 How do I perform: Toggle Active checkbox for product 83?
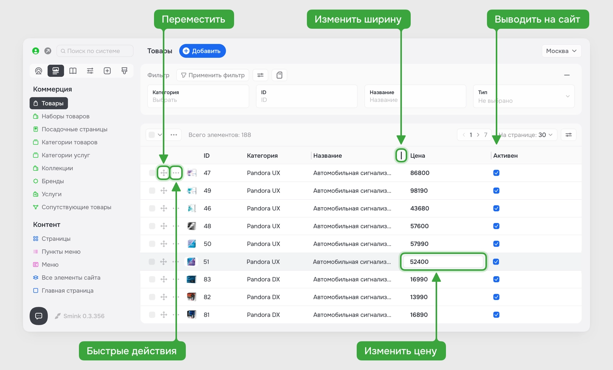point(496,280)
